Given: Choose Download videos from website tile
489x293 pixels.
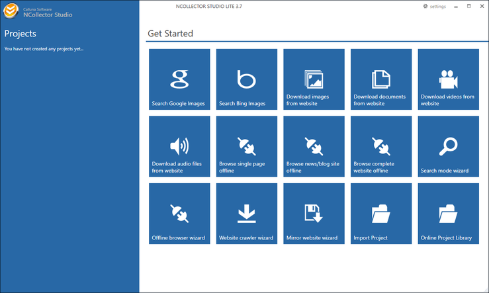Looking at the screenshot, I should tap(448, 79).
